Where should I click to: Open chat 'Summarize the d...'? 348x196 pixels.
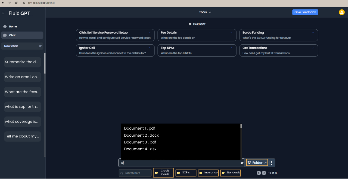point(23,62)
